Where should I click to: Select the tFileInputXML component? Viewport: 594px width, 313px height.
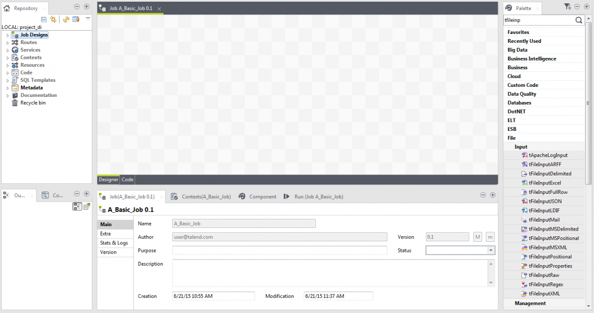click(x=544, y=294)
